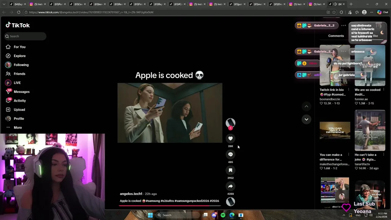Open Copilot Chat in browser
391x220 pixels.
click(382, 12)
